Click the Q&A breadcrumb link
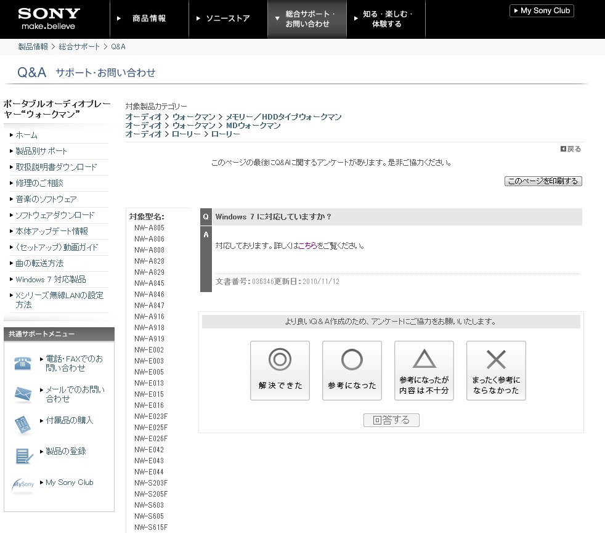605x533 pixels. 118,47
